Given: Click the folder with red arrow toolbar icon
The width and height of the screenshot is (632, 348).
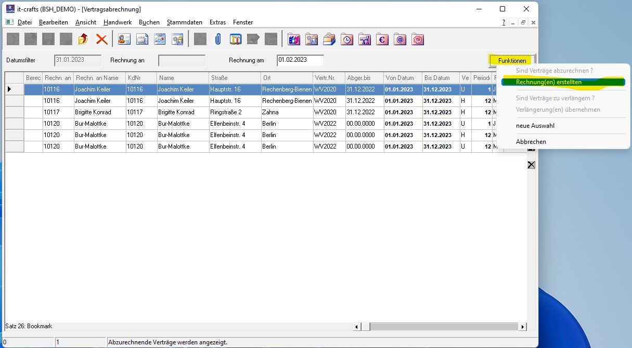Looking at the screenshot, I should [x=83, y=39].
